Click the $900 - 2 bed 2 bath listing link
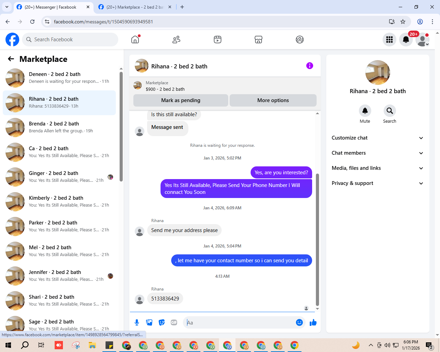Screen dimensions: 440x352 pos(165,89)
